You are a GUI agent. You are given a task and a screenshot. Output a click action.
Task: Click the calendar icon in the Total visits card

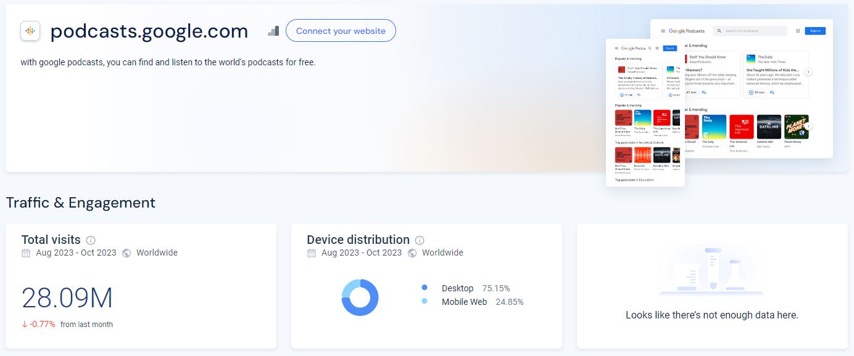tap(25, 253)
